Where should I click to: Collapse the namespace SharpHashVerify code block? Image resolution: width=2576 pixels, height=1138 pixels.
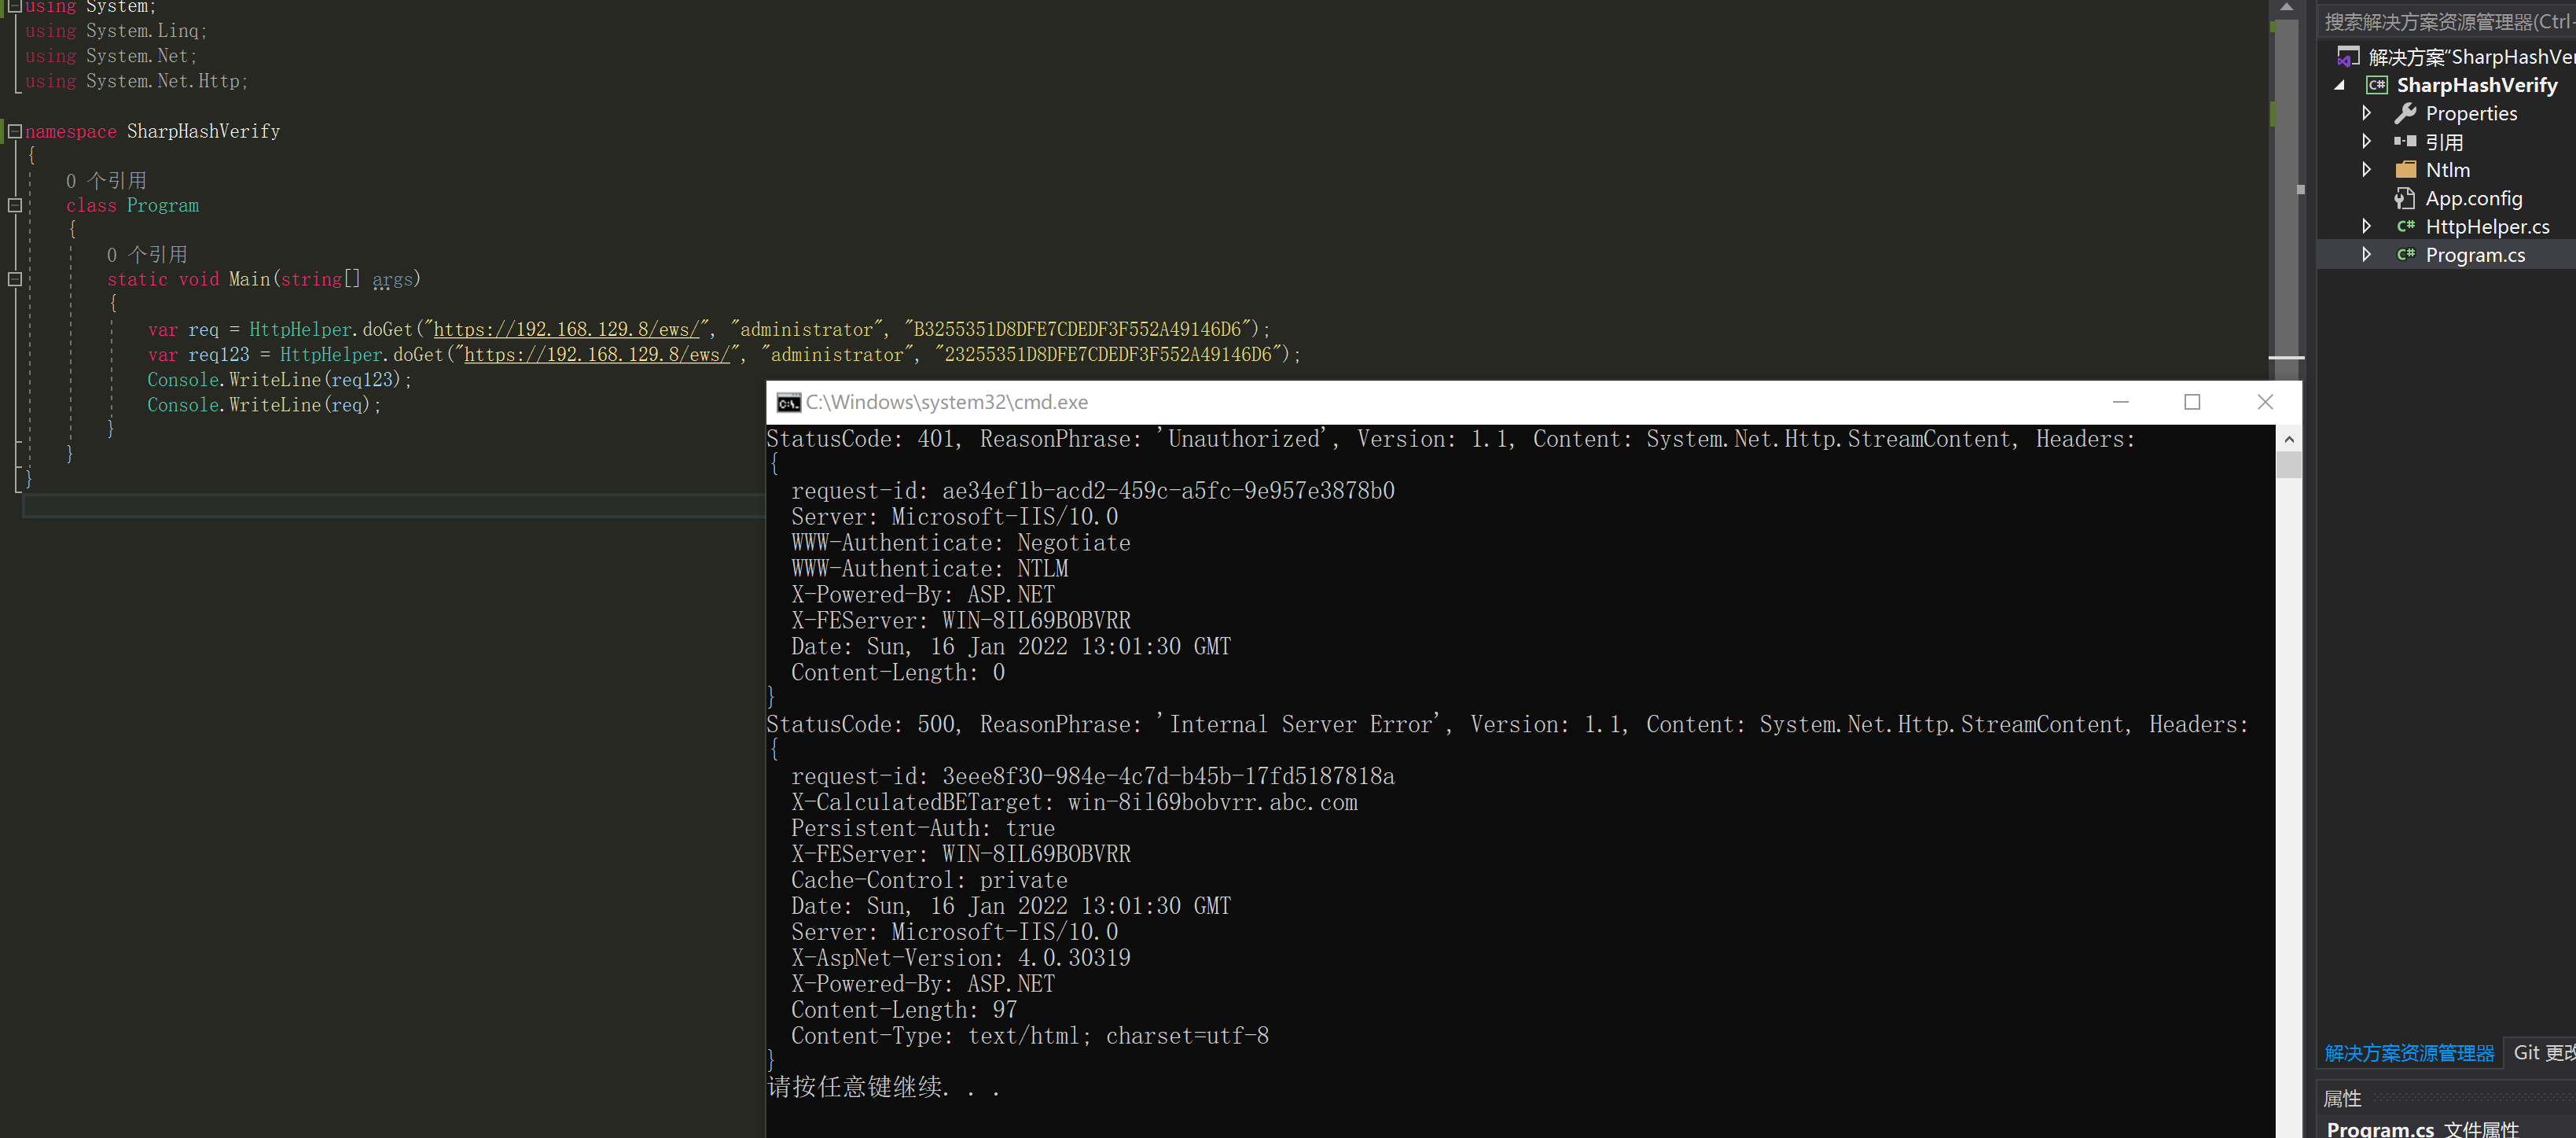(x=15, y=131)
